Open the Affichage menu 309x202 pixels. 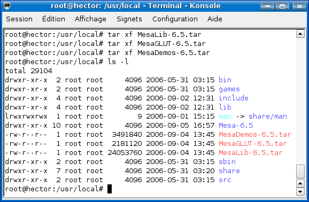click(90, 19)
